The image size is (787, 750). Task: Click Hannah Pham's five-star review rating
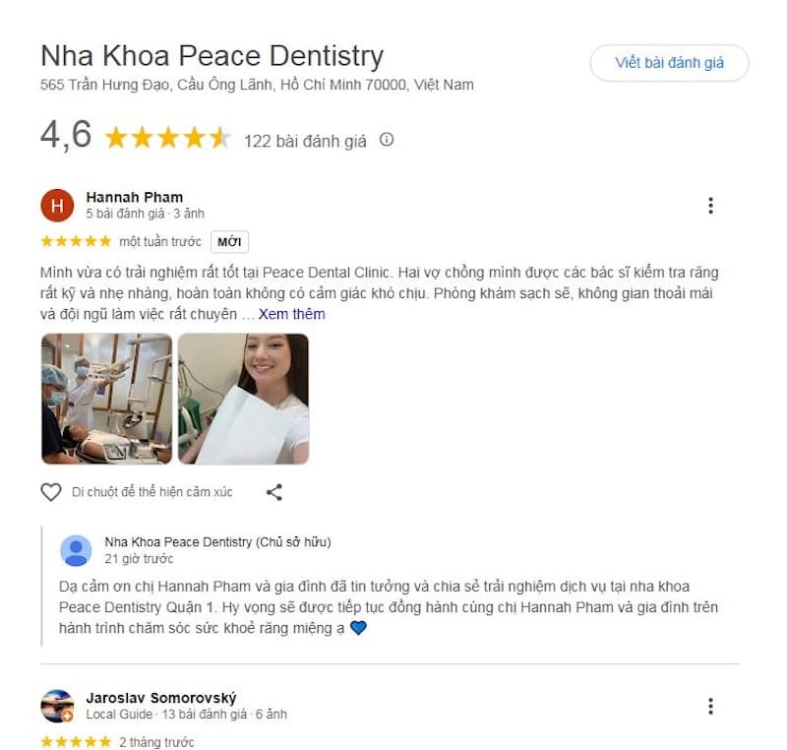pos(76,241)
